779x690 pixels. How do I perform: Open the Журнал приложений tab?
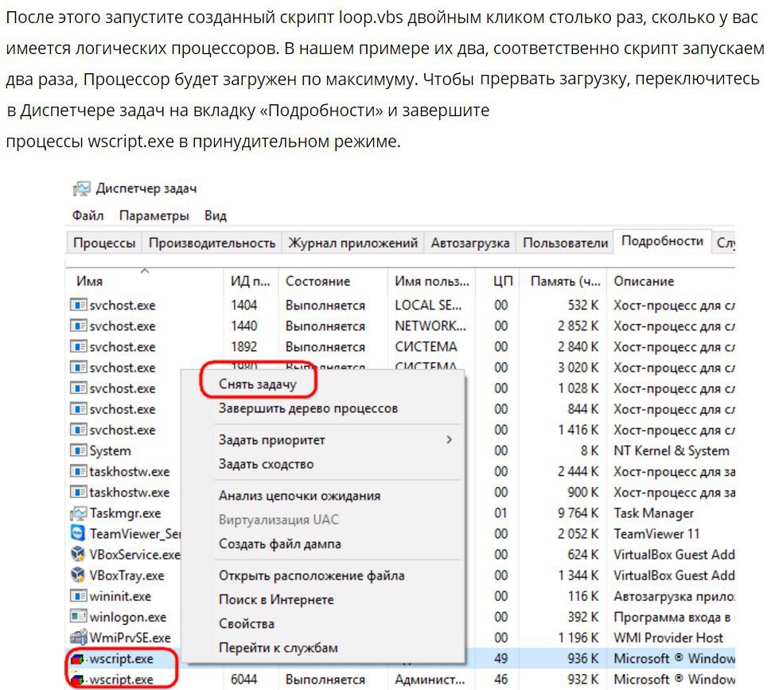tap(352, 243)
